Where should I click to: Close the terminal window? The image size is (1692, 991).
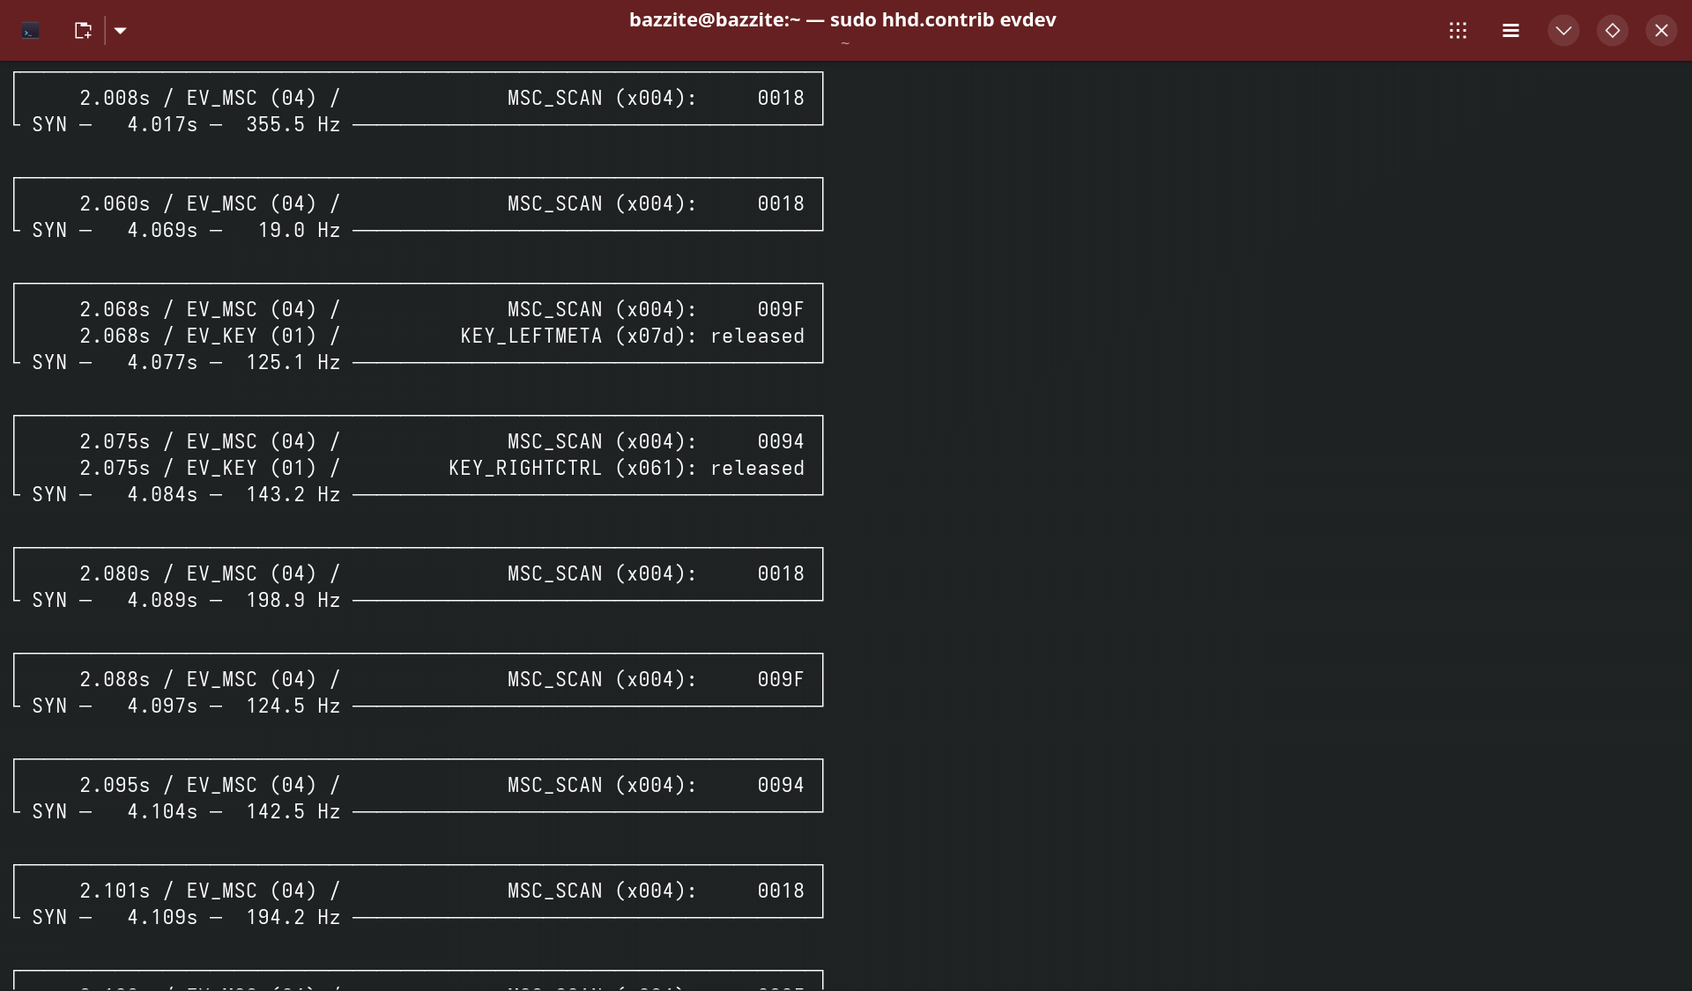click(1660, 31)
